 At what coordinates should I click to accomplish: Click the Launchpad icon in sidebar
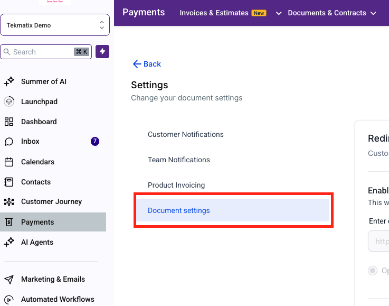pyautogui.click(x=9, y=101)
